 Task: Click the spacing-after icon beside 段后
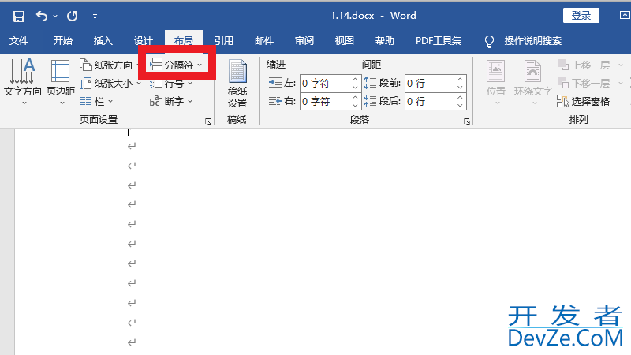tap(370, 101)
